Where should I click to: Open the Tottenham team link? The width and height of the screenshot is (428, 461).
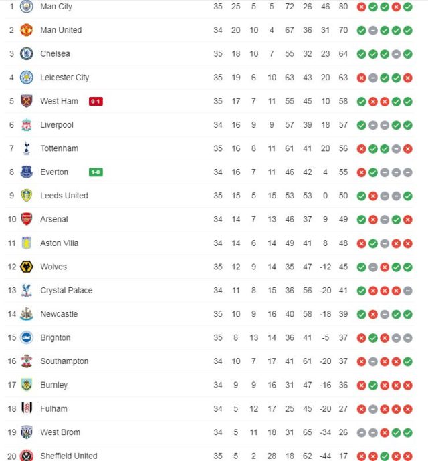pos(59,148)
